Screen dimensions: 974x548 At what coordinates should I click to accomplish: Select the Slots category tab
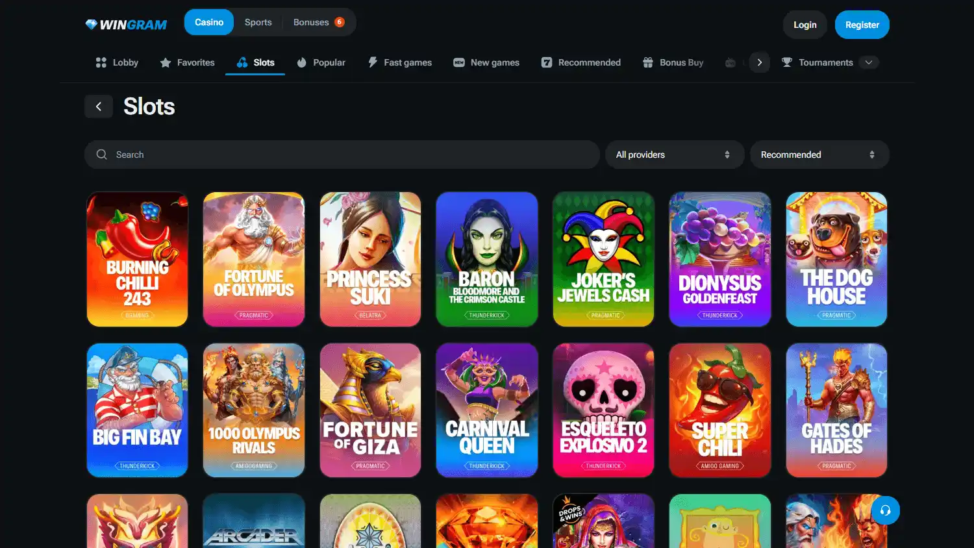(x=255, y=63)
